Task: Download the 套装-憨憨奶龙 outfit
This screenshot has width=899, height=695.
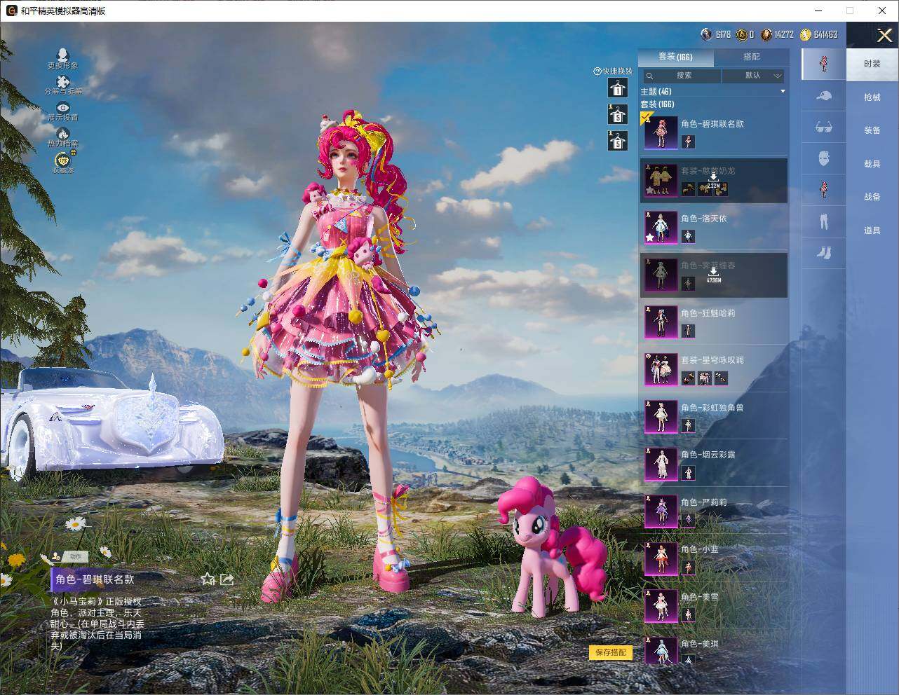Action: click(x=713, y=181)
